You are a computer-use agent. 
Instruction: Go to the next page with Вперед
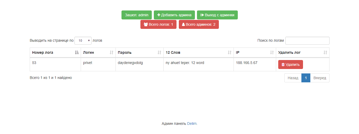pyautogui.click(x=320, y=78)
